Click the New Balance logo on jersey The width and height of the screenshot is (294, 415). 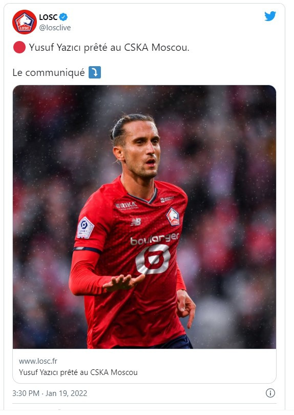coord(136,222)
